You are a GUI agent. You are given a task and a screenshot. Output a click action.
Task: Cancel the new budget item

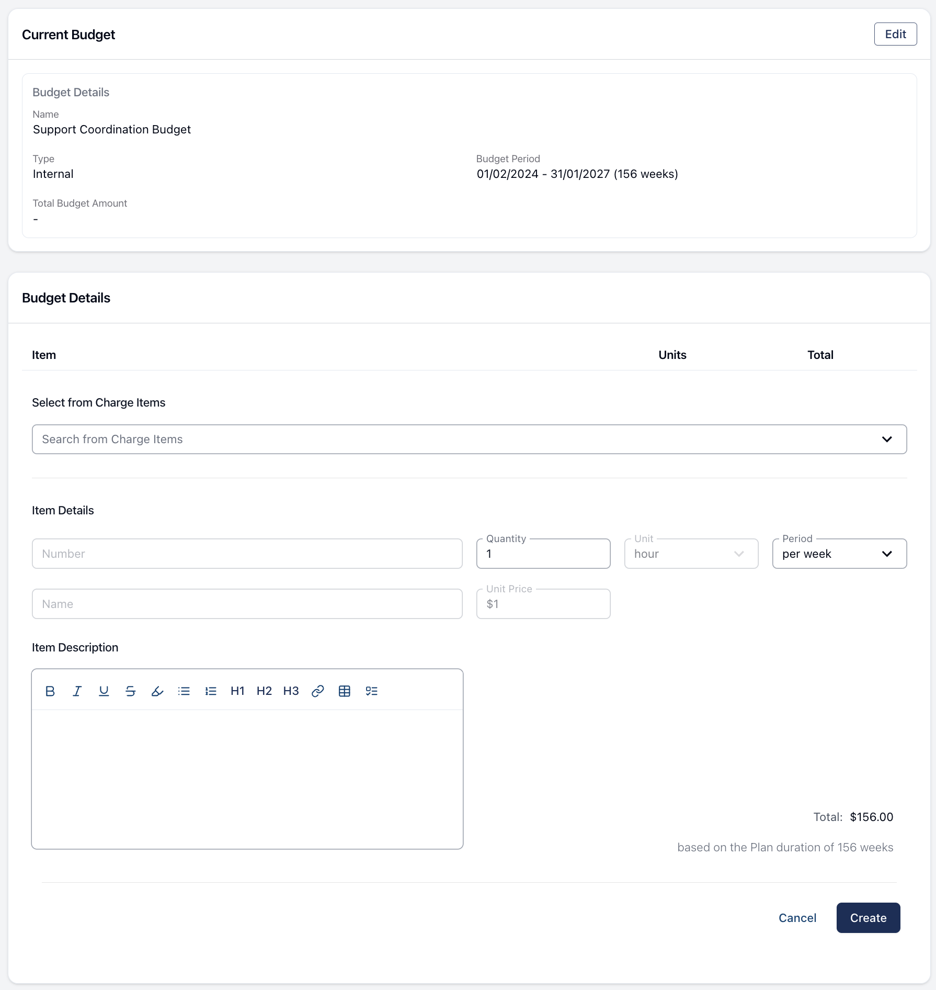(797, 918)
